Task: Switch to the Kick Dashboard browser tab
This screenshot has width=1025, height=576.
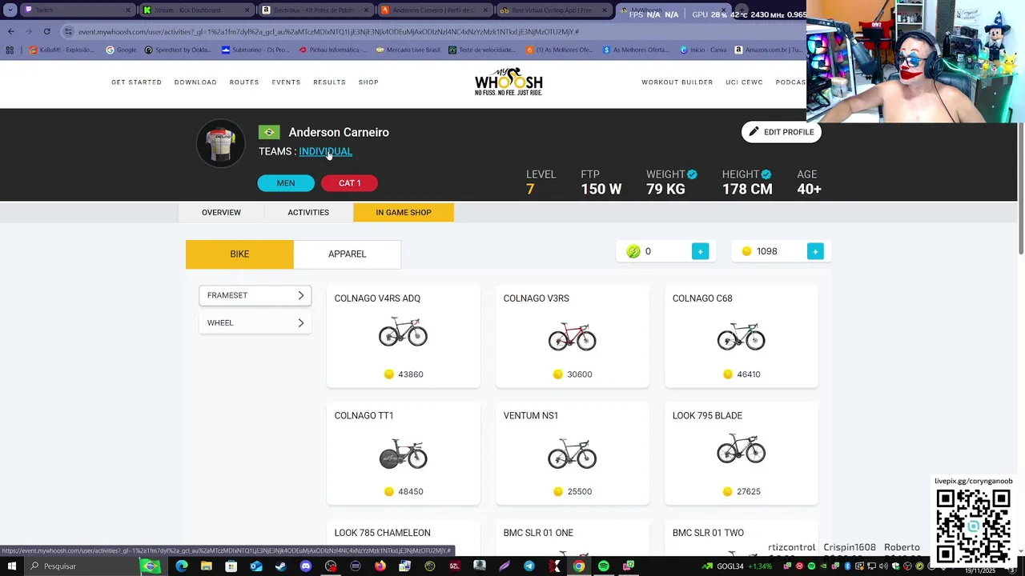Action: [196, 10]
